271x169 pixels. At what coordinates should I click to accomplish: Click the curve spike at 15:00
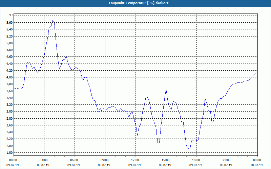[x=166, y=90]
